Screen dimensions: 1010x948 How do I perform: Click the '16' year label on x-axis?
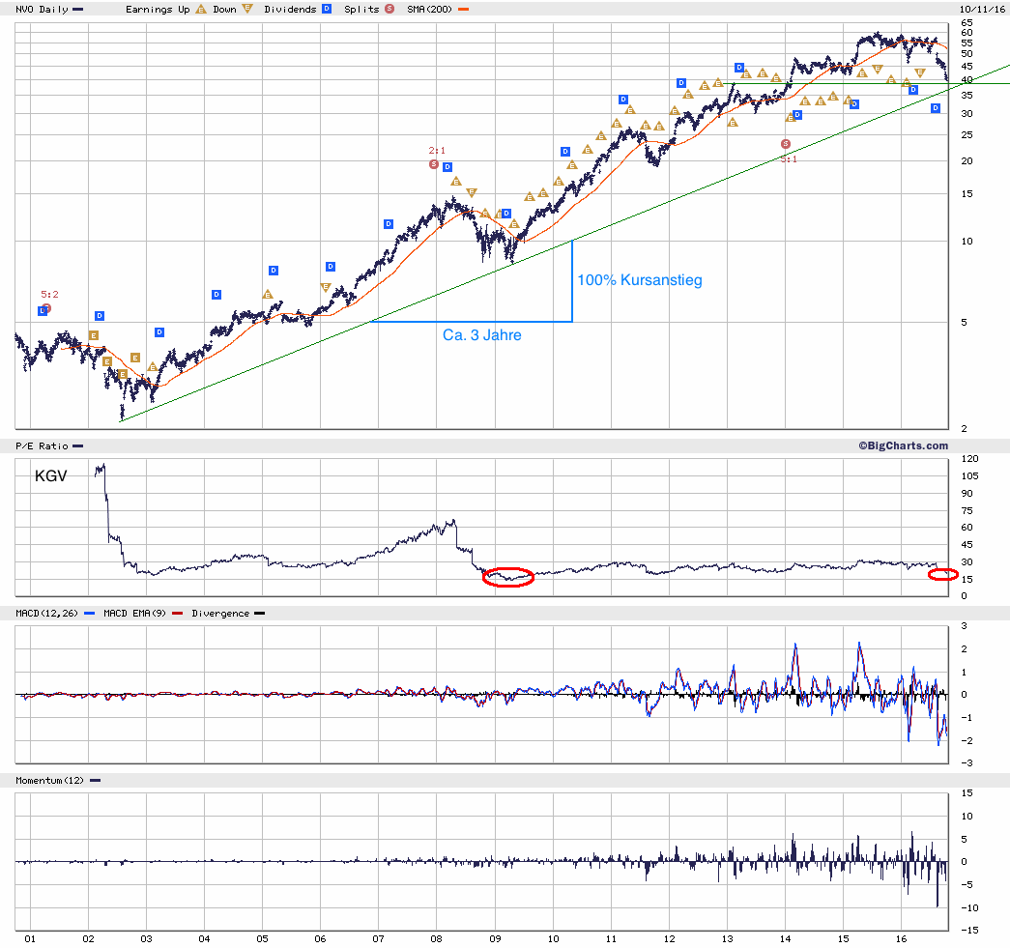click(901, 939)
